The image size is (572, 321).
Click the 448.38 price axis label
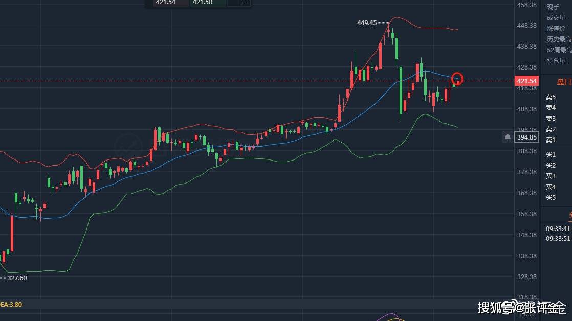point(527,25)
